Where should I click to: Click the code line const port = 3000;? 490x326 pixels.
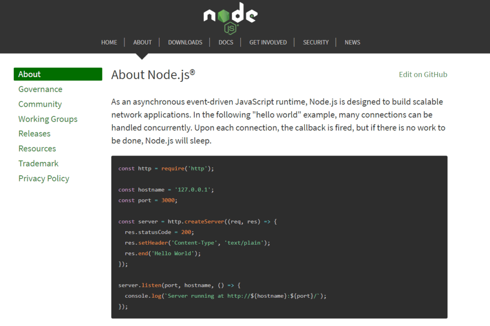click(148, 201)
